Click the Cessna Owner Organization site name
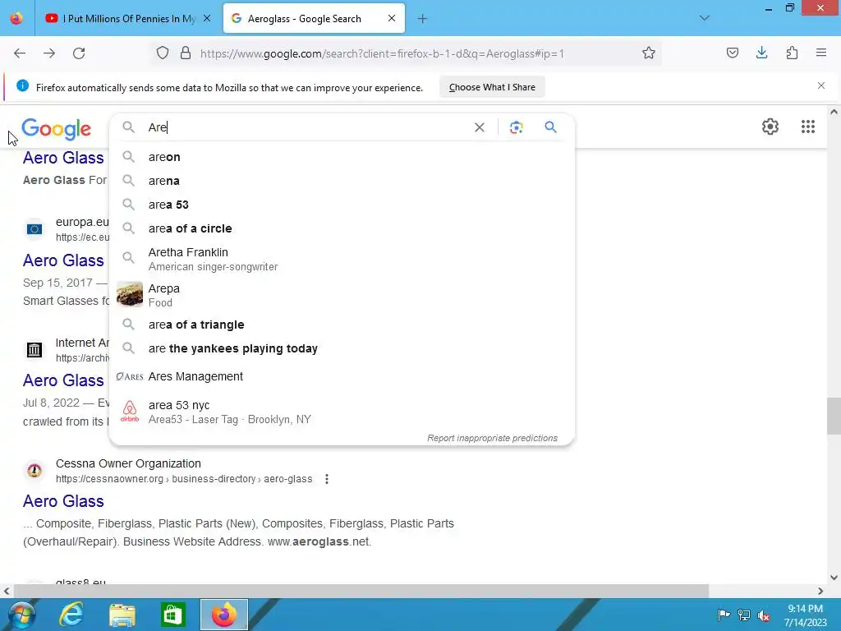The image size is (841, 631). click(x=128, y=463)
